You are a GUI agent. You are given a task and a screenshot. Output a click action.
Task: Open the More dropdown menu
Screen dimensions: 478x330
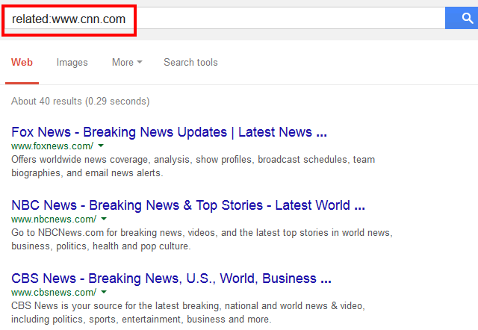click(x=127, y=63)
